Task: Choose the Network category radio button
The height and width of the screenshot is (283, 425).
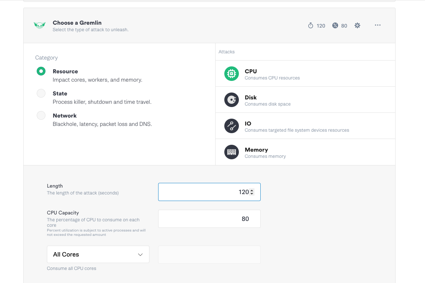Action: pos(41,115)
